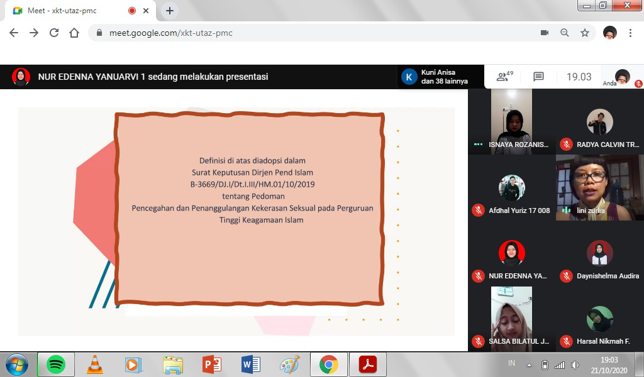Image resolution: width=644 pixels, height=377 pixels.
Task: Select ISNAYA ROZANIS video tile
Action: coord(511,121)
